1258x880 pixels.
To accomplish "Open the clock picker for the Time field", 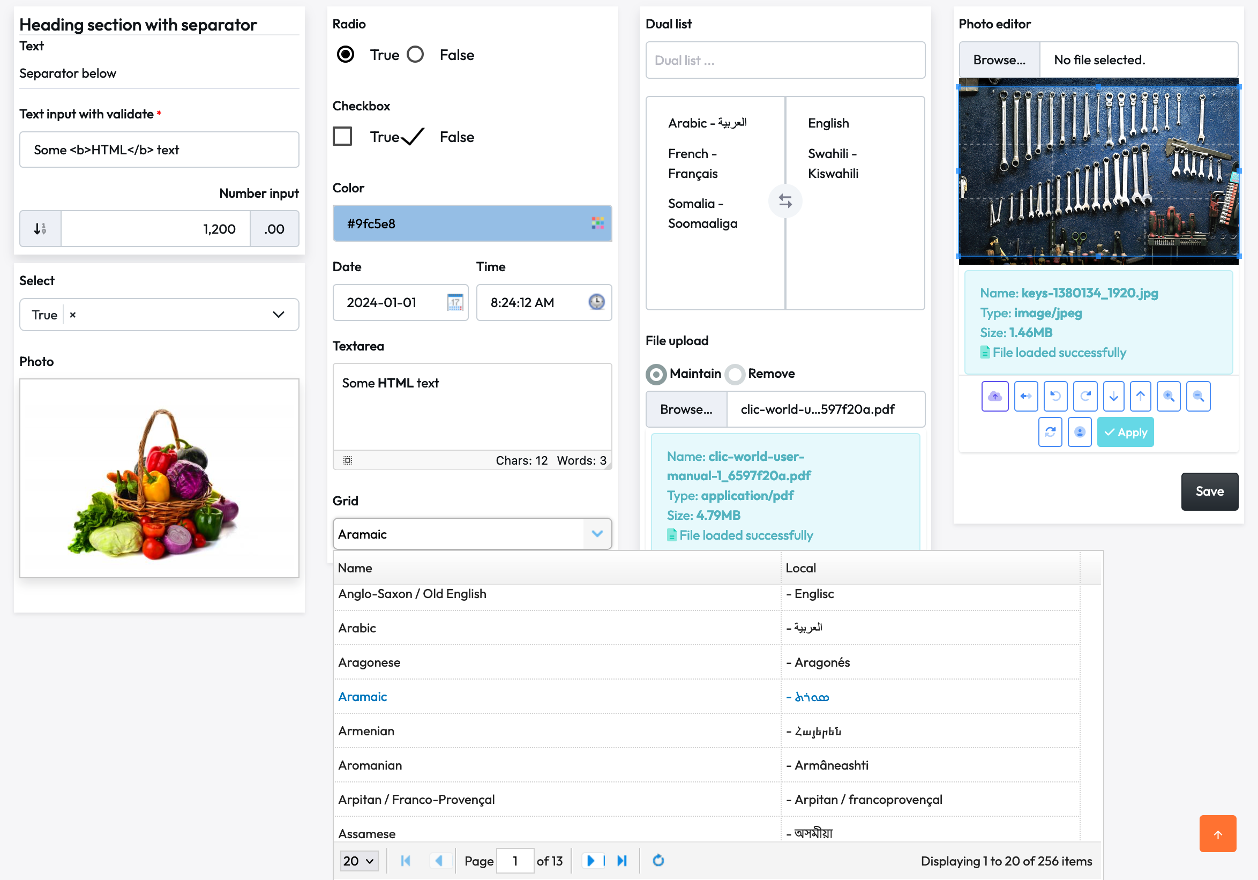I will click(x=596, y=302).
